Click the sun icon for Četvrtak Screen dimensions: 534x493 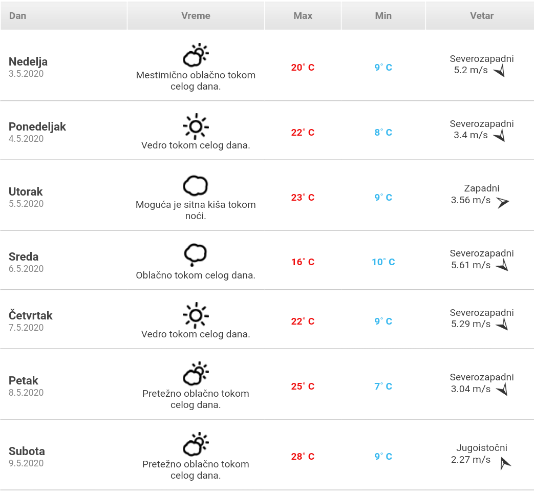click(x=196, y=315)
